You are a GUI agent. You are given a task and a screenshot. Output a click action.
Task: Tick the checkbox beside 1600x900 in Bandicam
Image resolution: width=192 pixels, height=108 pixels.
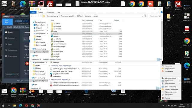pos(4,27)
